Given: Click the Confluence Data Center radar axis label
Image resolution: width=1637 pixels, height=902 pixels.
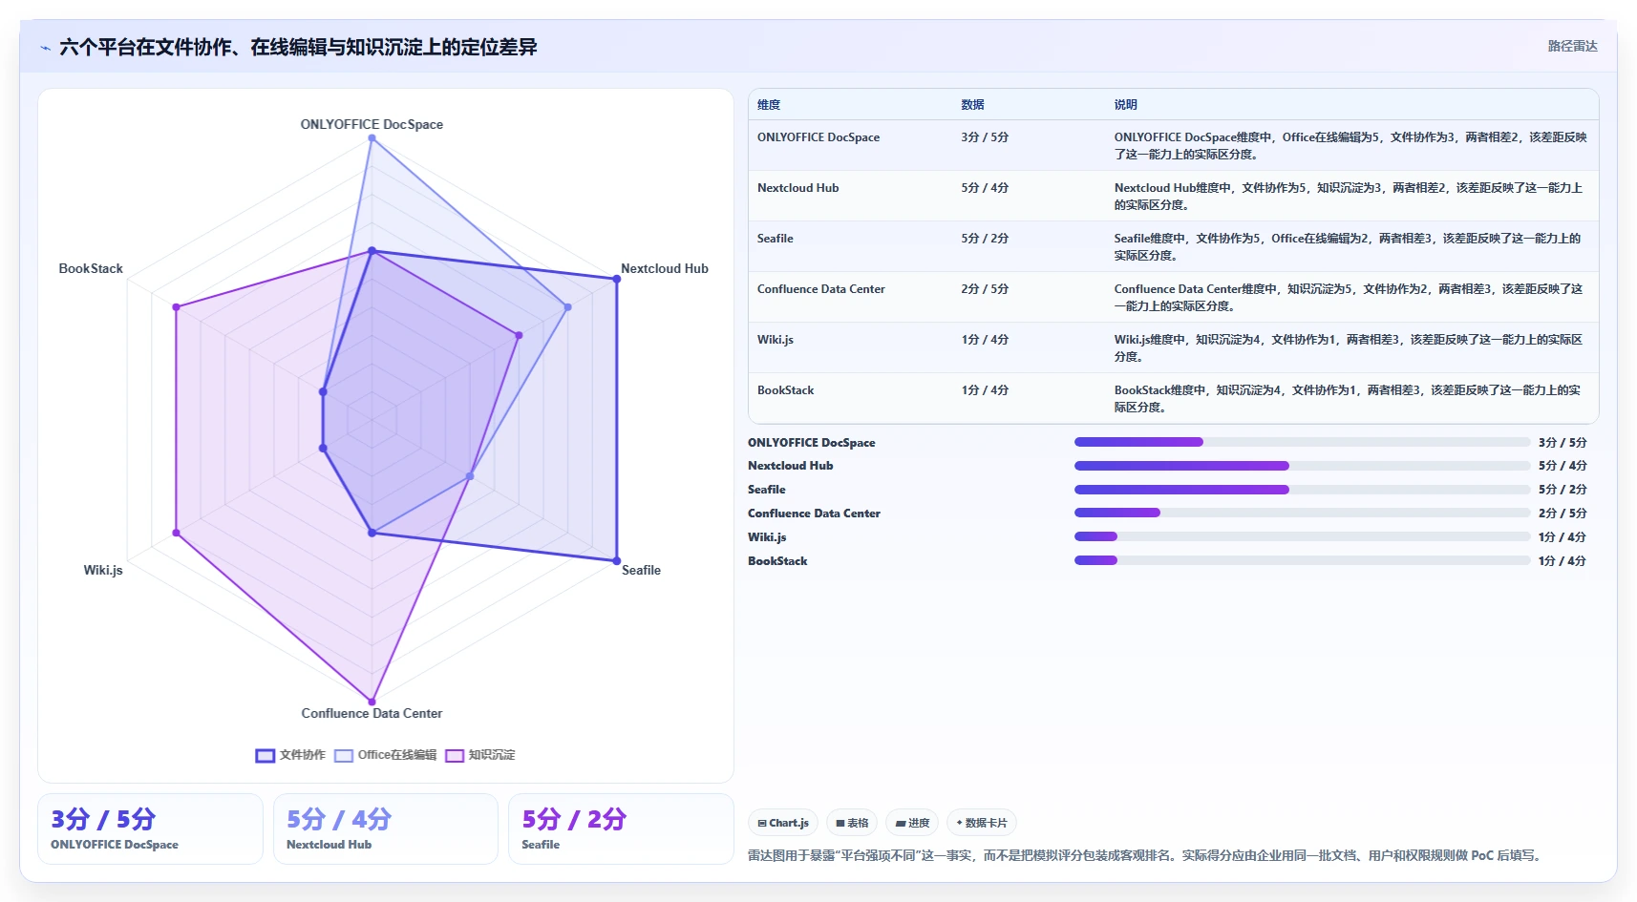Looking at the screenshot, I should [x=372, y=713].
